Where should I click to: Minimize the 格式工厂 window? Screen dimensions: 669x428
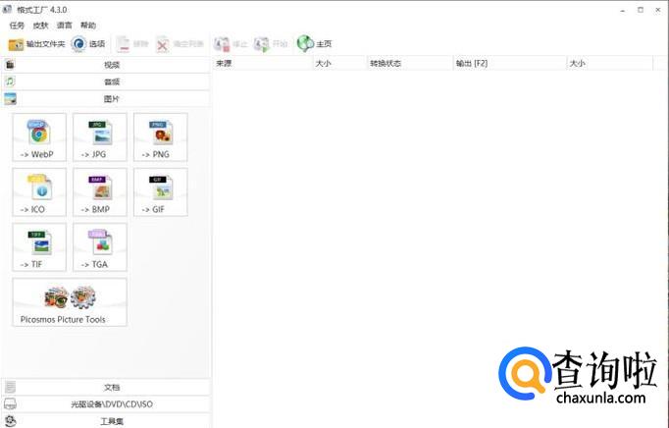[x=623, y=10]
